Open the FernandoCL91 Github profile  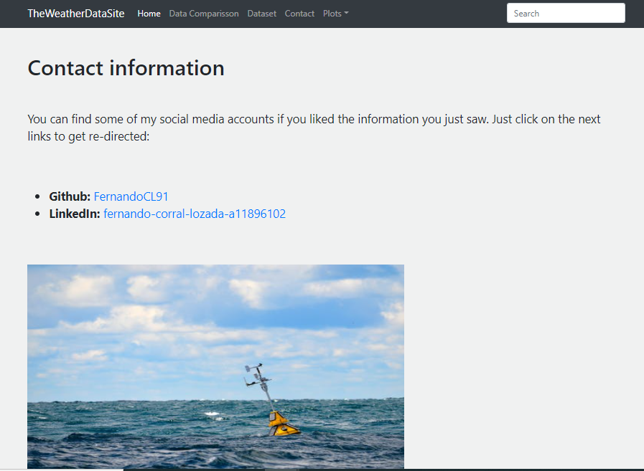click(x=131, y=196)
